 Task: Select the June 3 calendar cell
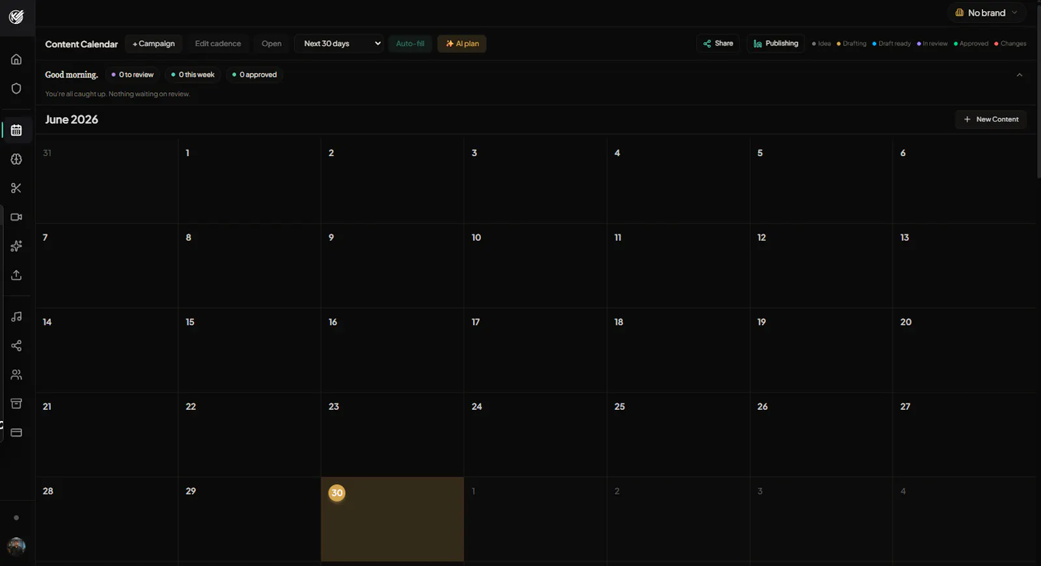pyautogui.click(x=535, y=181)
